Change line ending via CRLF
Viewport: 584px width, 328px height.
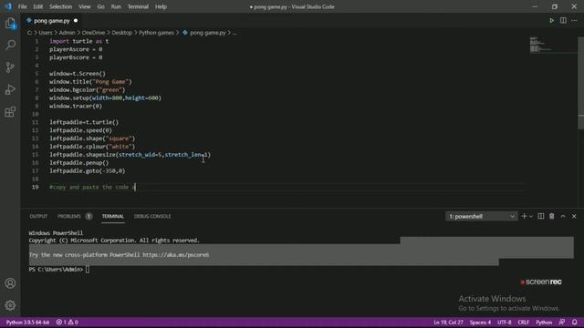(523, 322)
